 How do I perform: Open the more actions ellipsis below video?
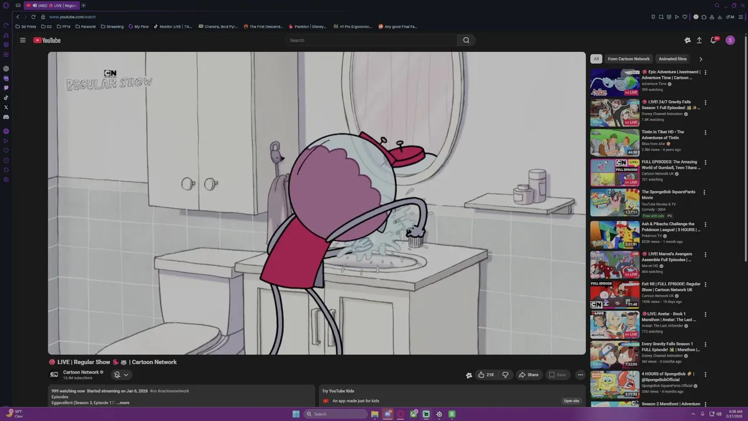click(580, 375)
